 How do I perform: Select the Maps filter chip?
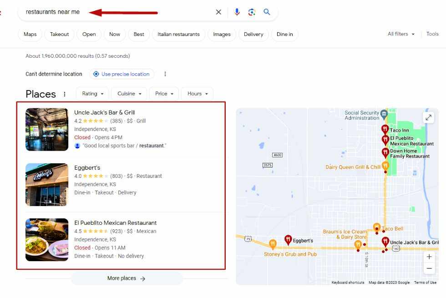30,34
